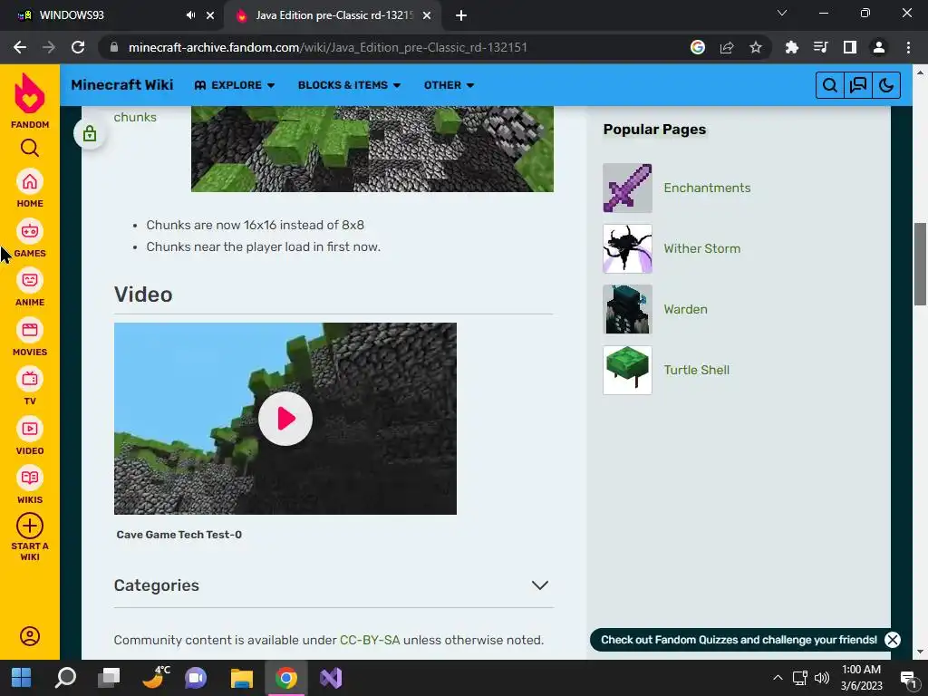
Task: Toggle dark theme with the moon icon
Action: pyautogui.click(x=886, y=85)
